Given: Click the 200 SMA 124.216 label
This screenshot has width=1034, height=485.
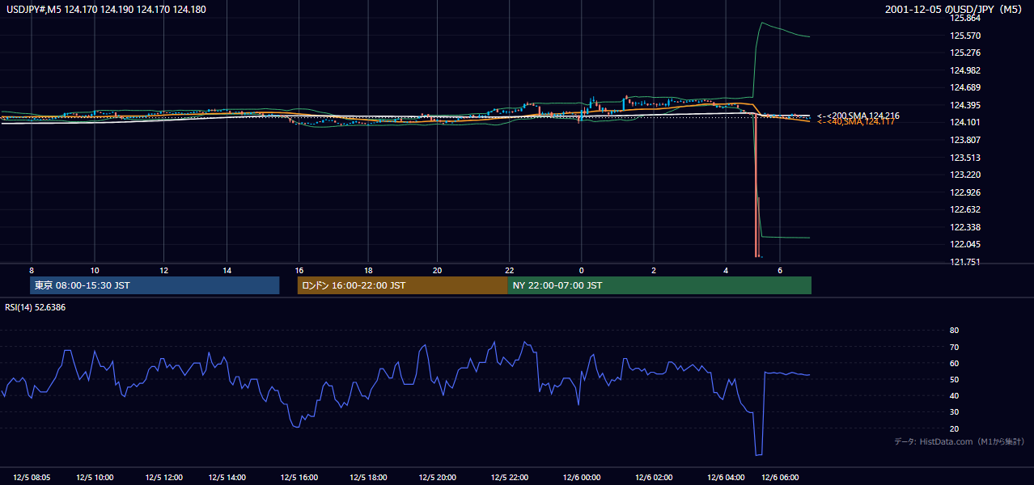Looking at the screenshot, I should point(858,116).
